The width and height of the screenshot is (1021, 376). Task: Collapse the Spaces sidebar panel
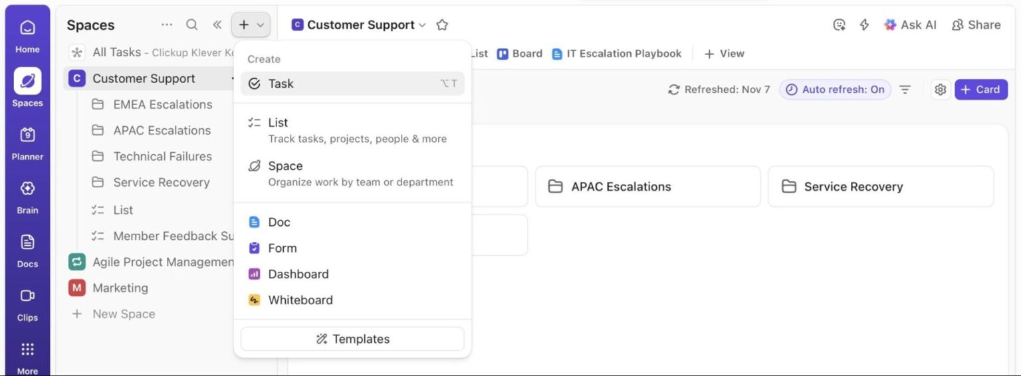[217, 25]
